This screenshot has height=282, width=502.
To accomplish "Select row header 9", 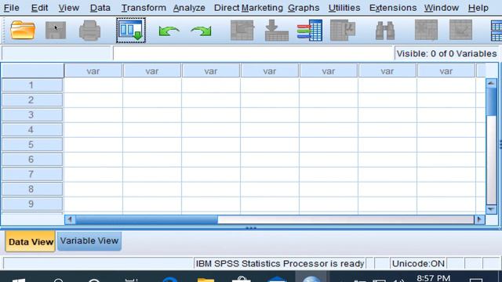I will pos(32,204).
